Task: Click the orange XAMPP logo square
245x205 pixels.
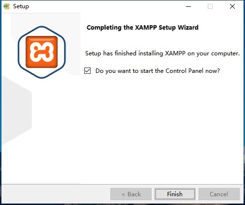Action: pos(42,52)
